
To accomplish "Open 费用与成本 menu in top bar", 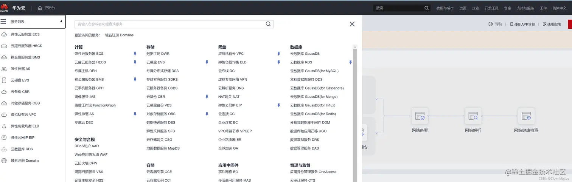I will [x=445, y=8].
